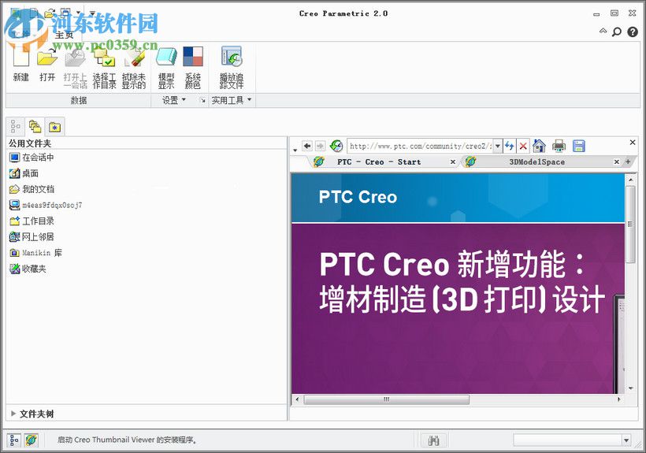646x453 pixels.
Task: Select the PTC - Creo - Start tab
Action: [x=379, y=162]
